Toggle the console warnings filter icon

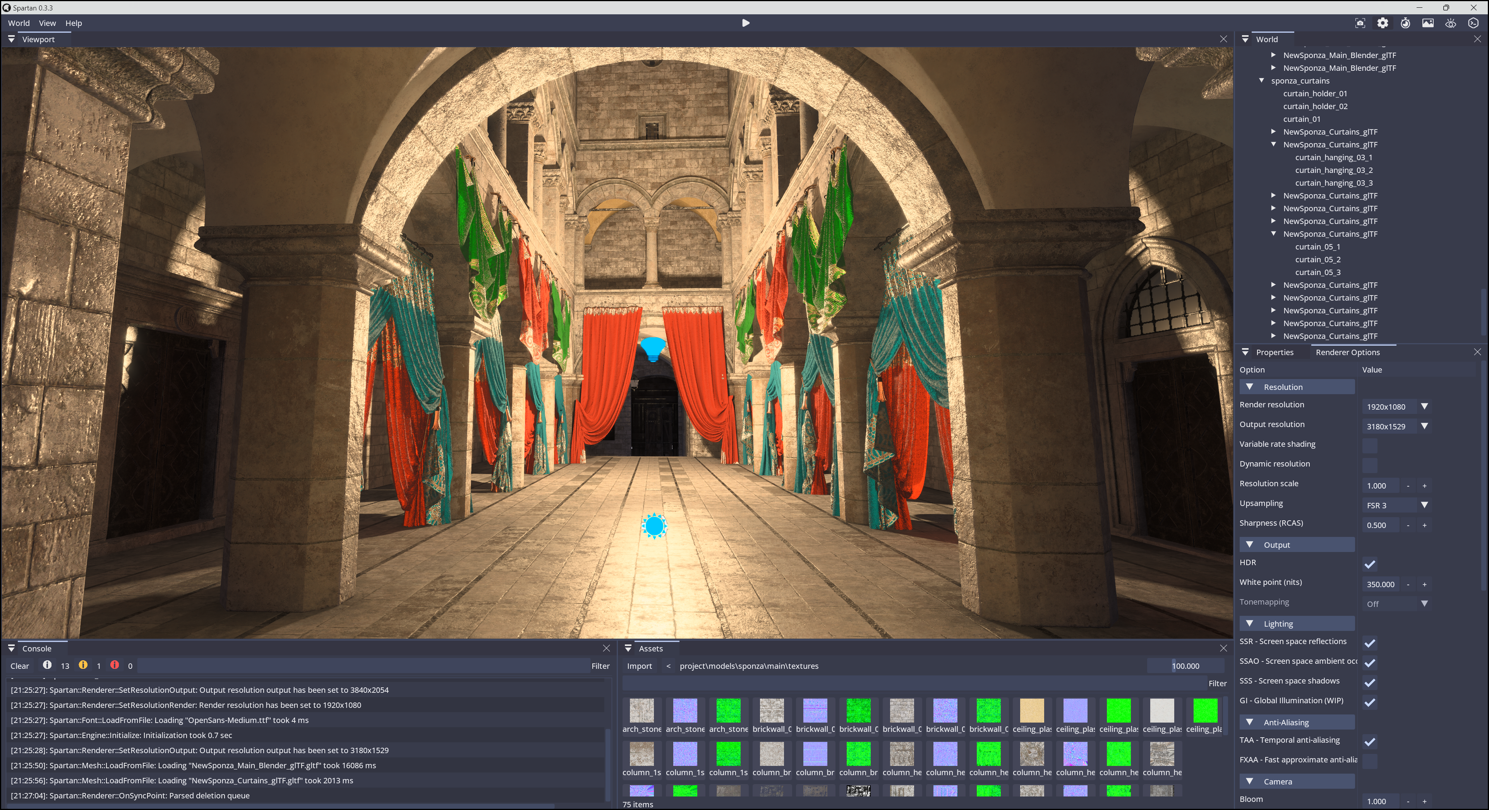pos(83,665)
